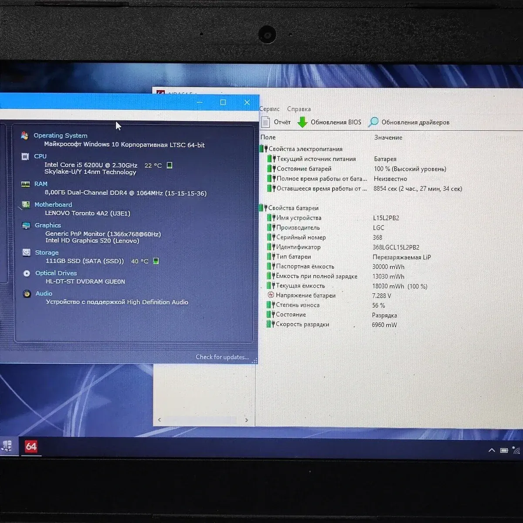This screenshot has height=523, width=523.
Task: Click the Optical Drives disc icon
Action: click(27, 273)
